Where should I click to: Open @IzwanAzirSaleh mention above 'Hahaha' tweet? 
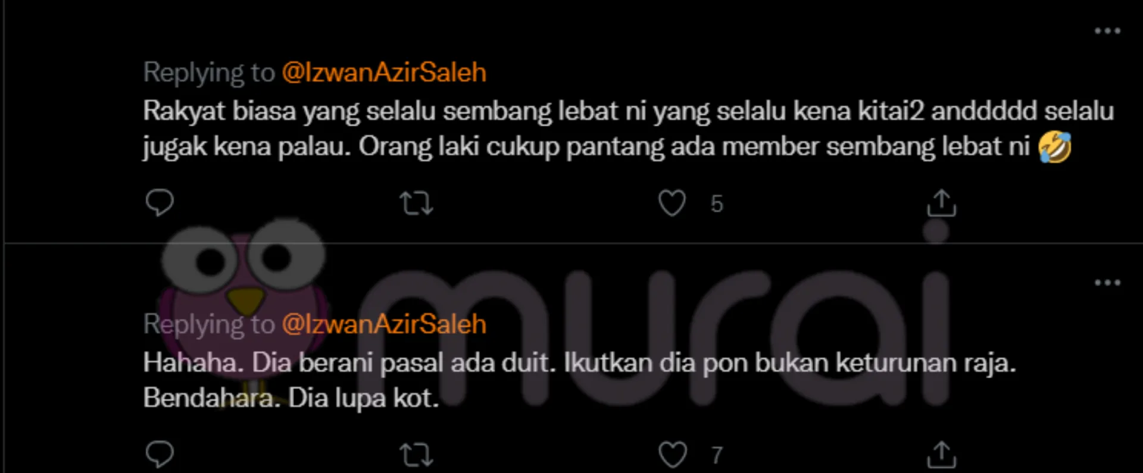pyautogui.click(x=384, y=324)
